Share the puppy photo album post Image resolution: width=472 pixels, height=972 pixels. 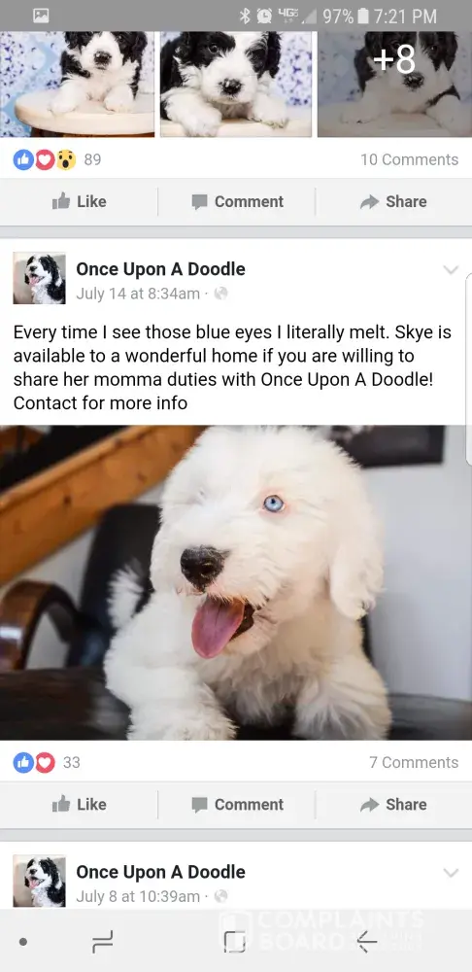394,201
